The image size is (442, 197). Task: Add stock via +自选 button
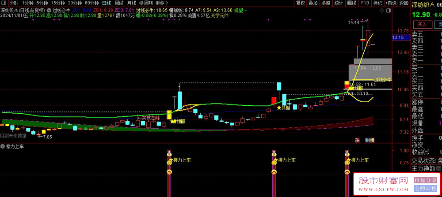[x=390, y=3]
